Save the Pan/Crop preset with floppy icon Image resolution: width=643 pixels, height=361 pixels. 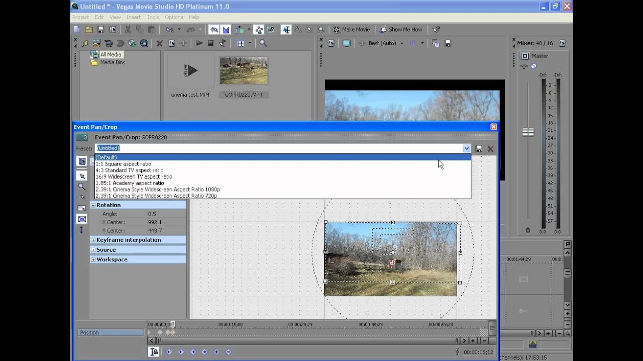479,149
